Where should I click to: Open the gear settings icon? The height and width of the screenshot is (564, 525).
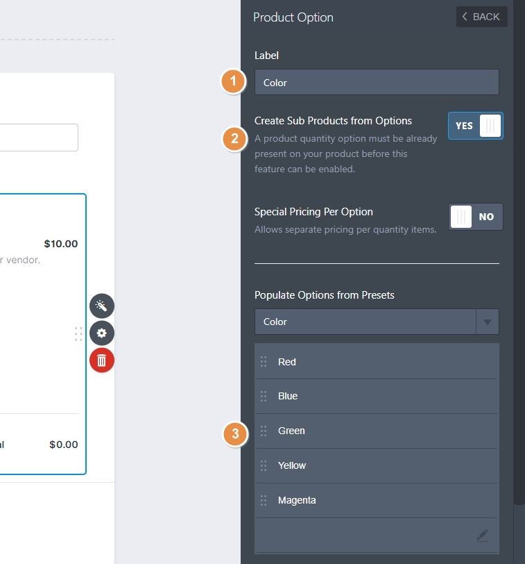tap(101, 333)
